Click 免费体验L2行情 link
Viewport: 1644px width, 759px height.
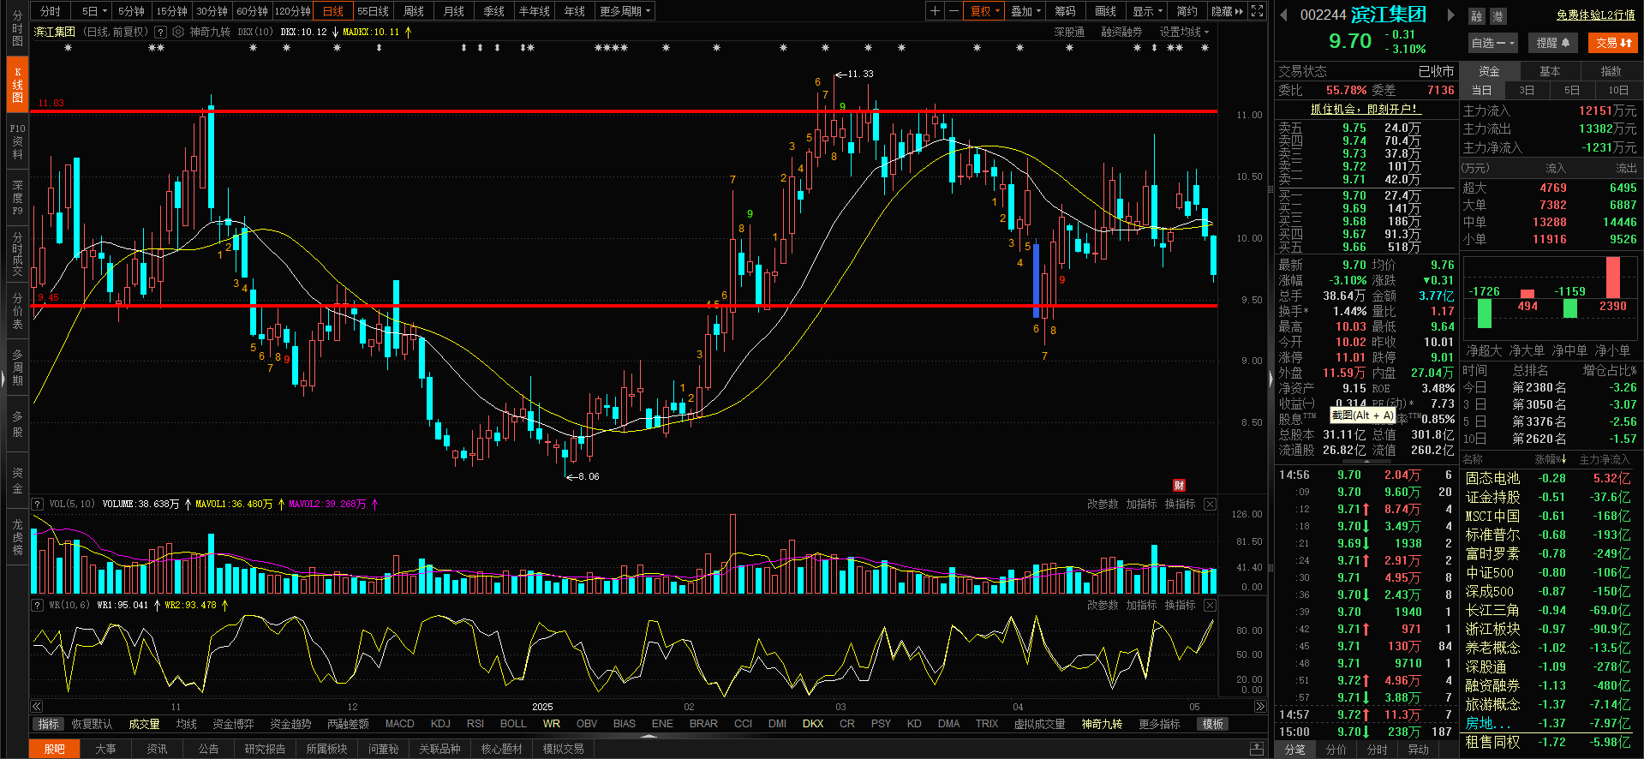(1596, 15)
